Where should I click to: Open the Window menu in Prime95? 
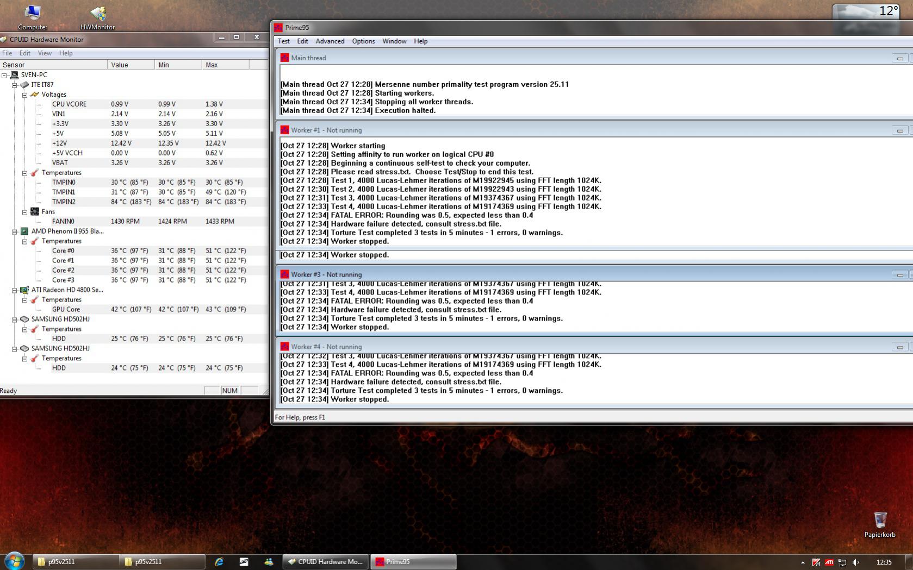point(394,41)
